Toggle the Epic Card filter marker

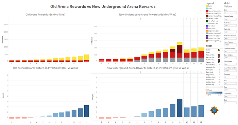coord(219,72)
